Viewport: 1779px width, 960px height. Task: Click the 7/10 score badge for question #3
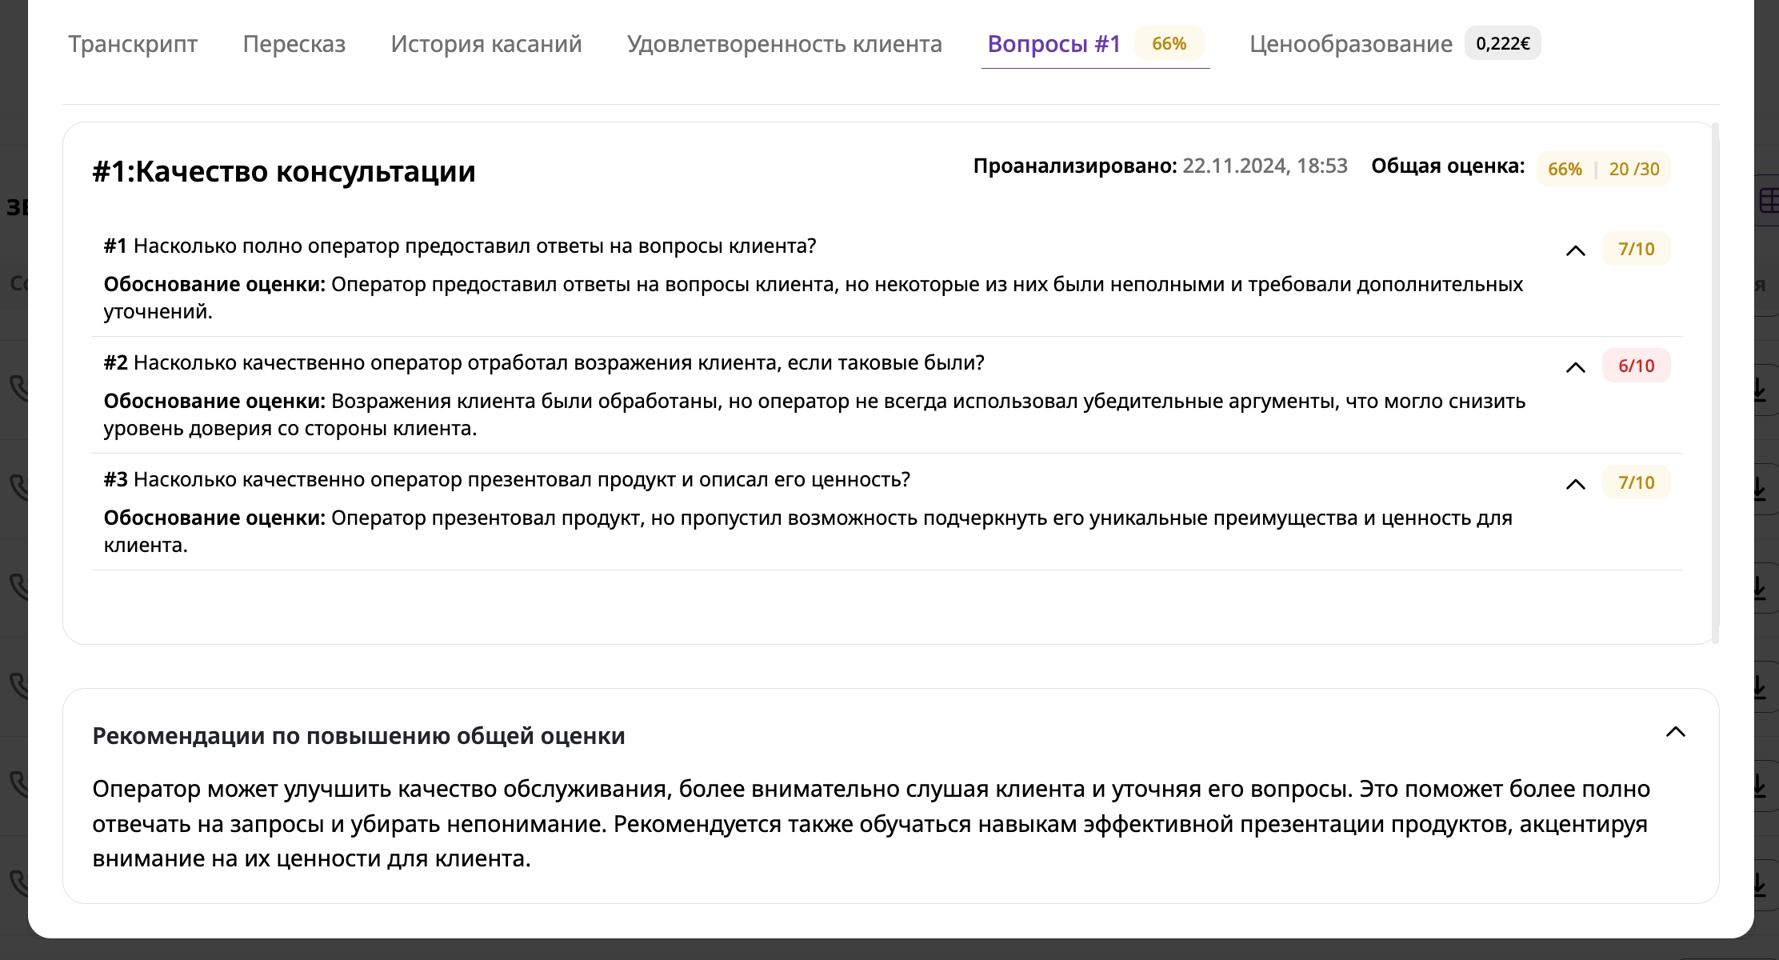[x=1636, y=482]
